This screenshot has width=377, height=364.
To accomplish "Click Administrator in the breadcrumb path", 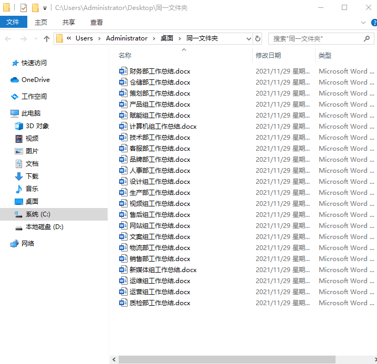I will (127, 38).
